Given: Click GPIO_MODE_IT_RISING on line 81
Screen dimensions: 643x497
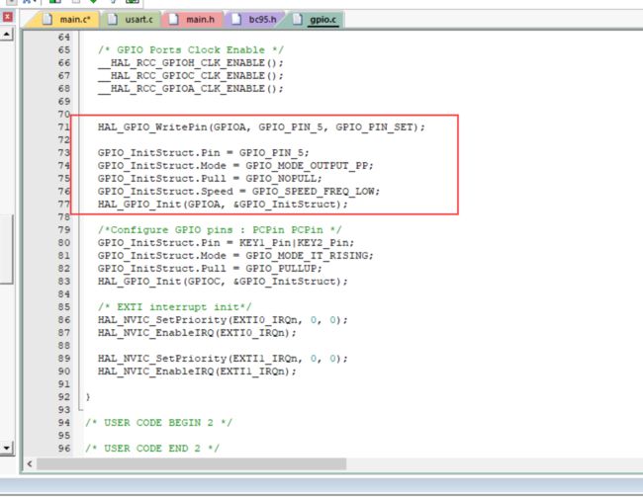Looking at the screenshot, I should (307, 256).
